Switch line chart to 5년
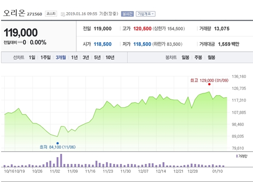This screenshot has height=182, width=253. coord(97,57)
